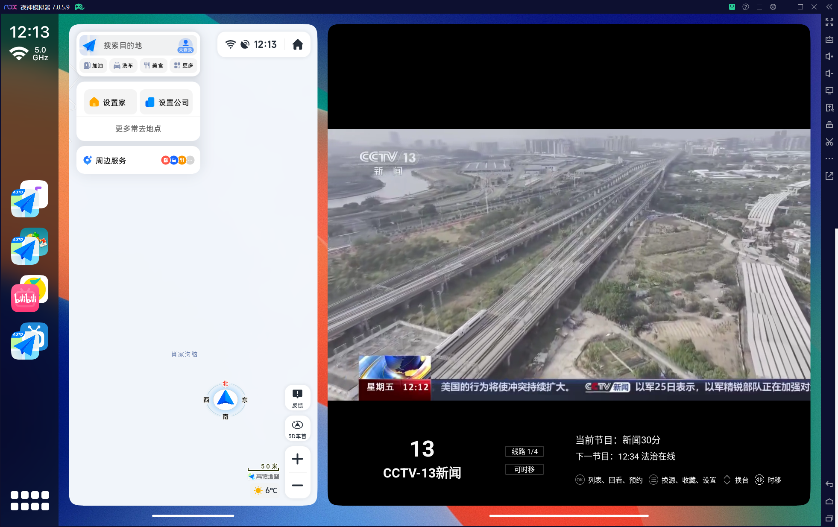
Task: Tap the 未登录 user avatar icon
Action: (x=185, y=45)
